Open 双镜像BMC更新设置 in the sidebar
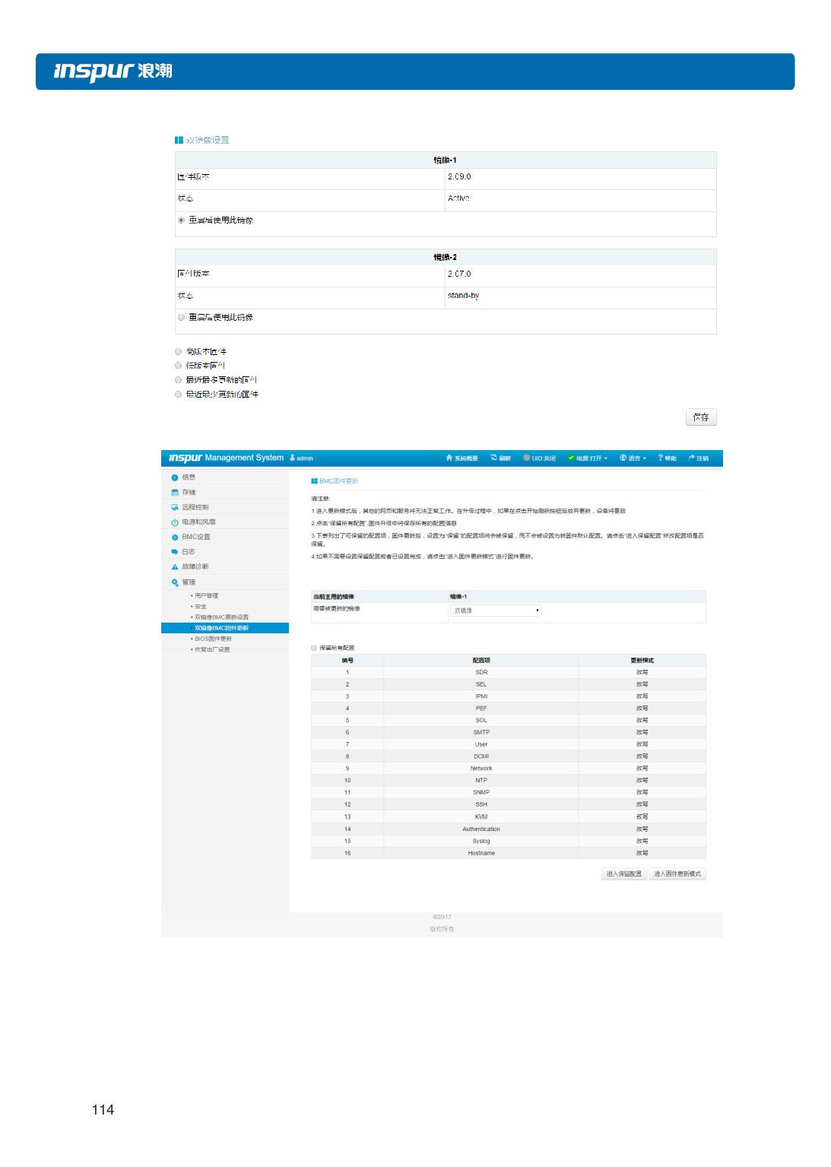 (x=221, y=617)
